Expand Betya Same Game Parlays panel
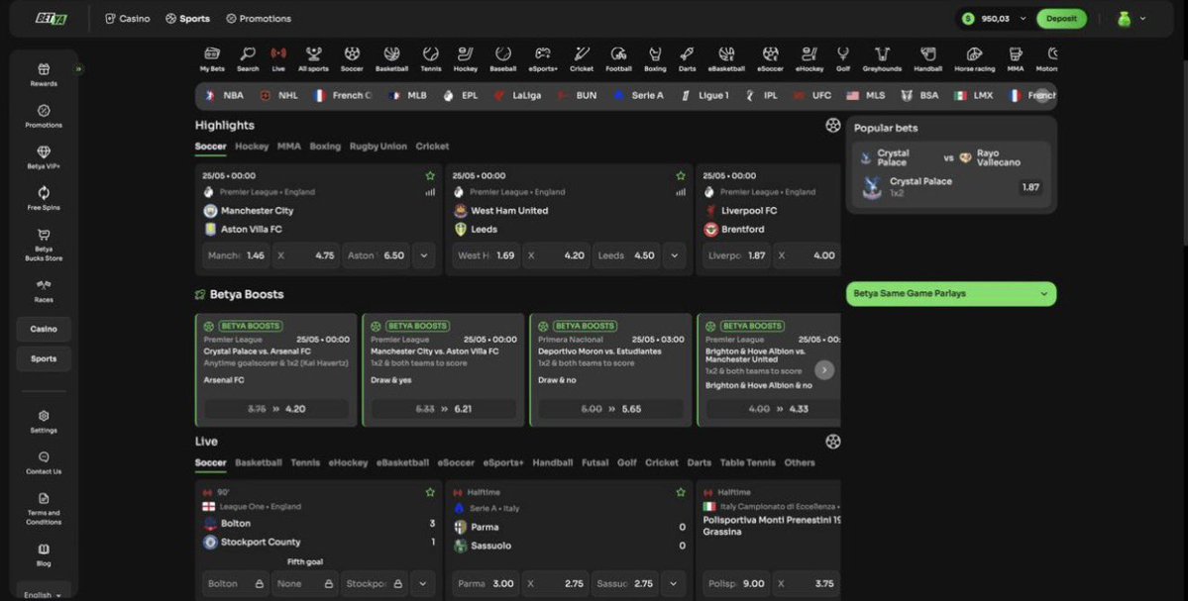Image resolution: width=1188 pixels, height=601 pixels. (951, 294)
